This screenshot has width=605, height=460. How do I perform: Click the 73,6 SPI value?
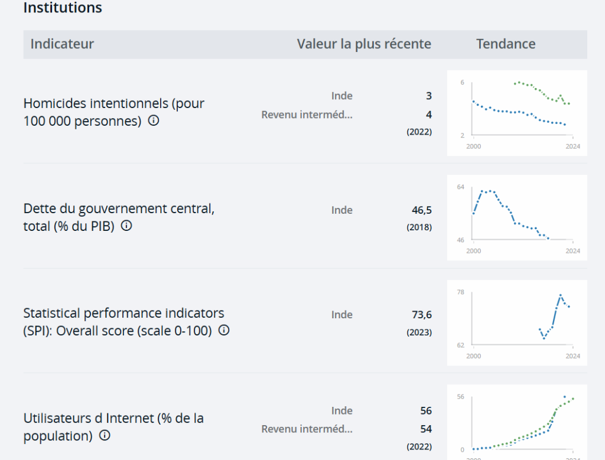pyautogui.click(x=422, y=315)
